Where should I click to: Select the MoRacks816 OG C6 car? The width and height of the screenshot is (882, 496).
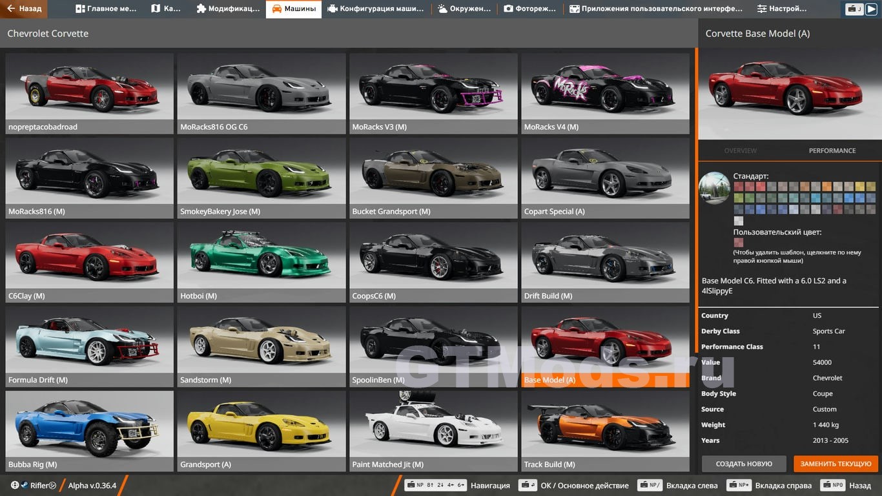(262, 94)
